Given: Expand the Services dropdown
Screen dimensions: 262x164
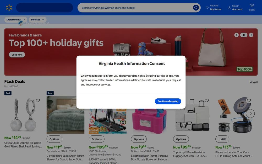Looking at the screenshot, I should (x=37, y=20).
